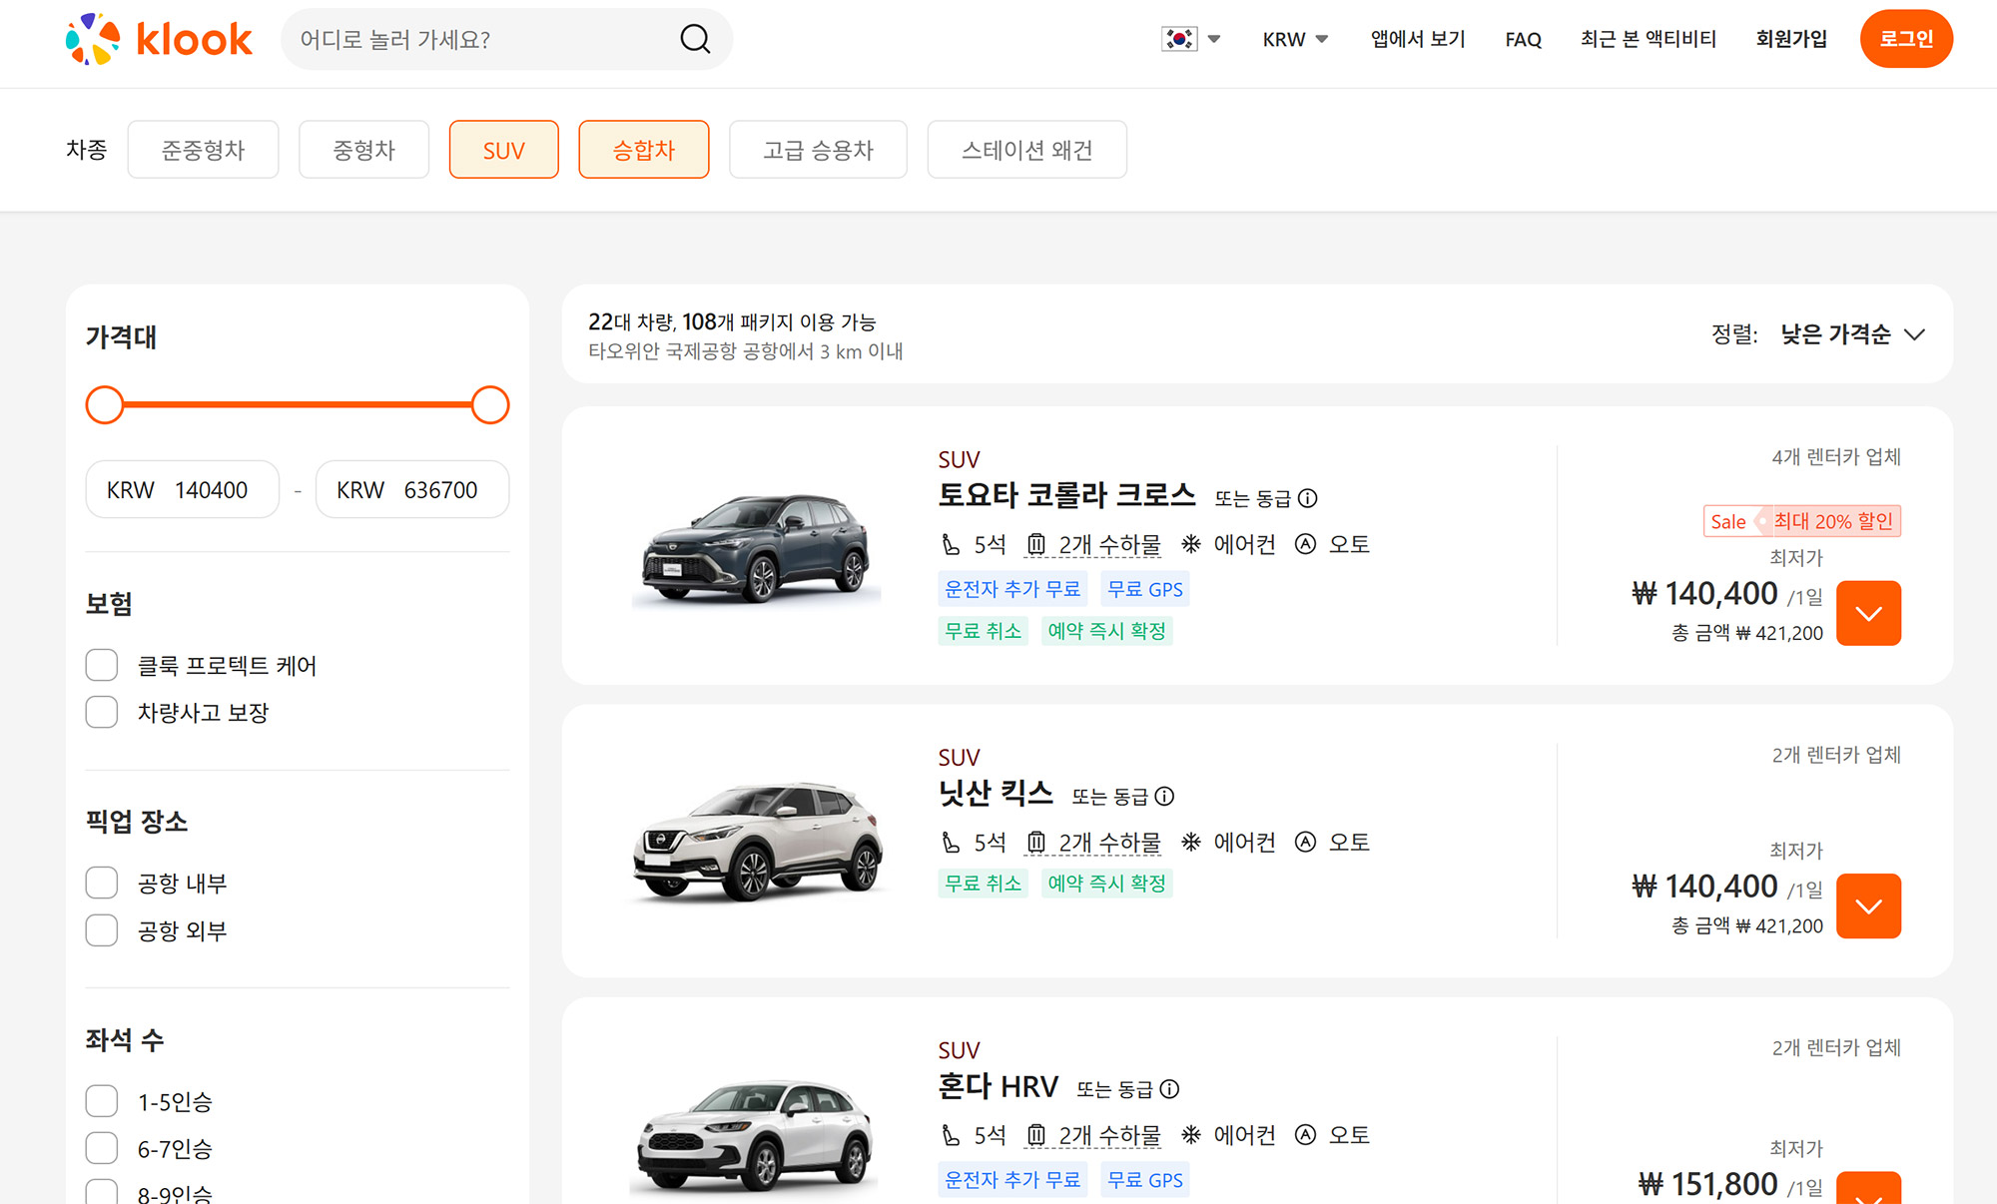
Task: Click info icon beside 토요타 코롤라 크로스
Action: click(x=1308, y=498)
